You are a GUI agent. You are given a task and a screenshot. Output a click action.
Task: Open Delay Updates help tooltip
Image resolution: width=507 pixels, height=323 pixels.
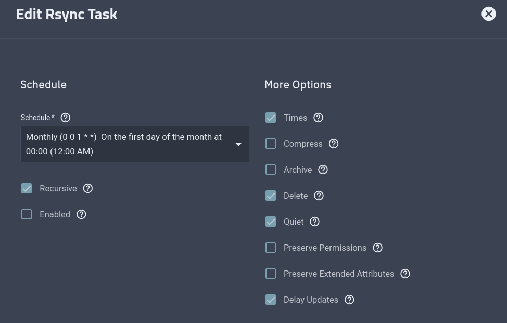[x=350, y=300]
